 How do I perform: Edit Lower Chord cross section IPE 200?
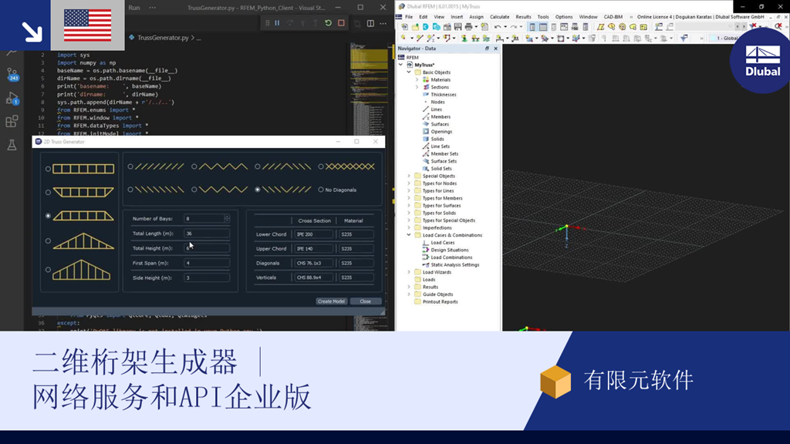pos(314,234)
